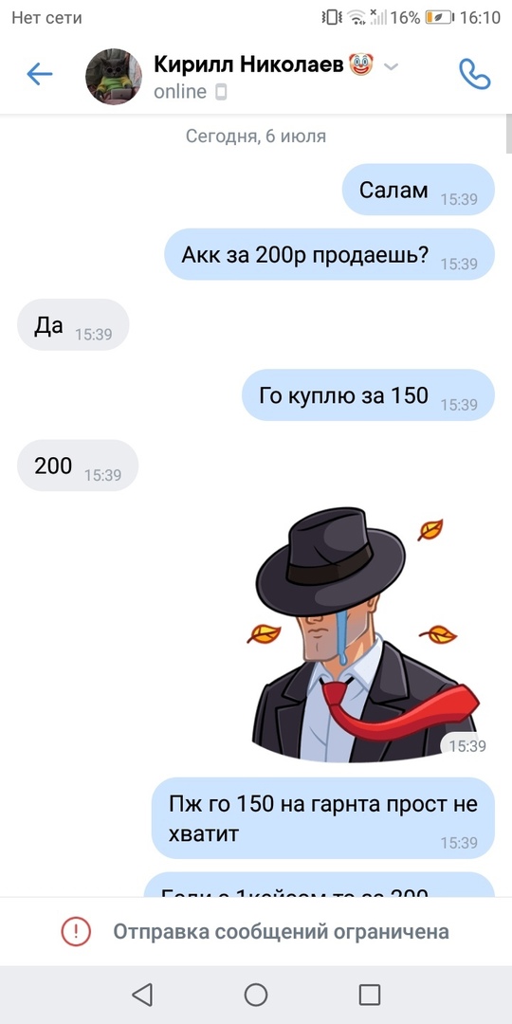Expand the chevron next to Кирилл Николаев
The height and width of the screenshot is (1024, 512).
click(391, 66)
